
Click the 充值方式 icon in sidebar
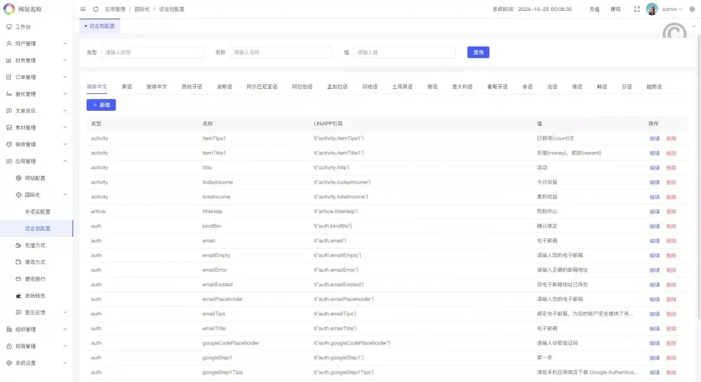[18, 245]
